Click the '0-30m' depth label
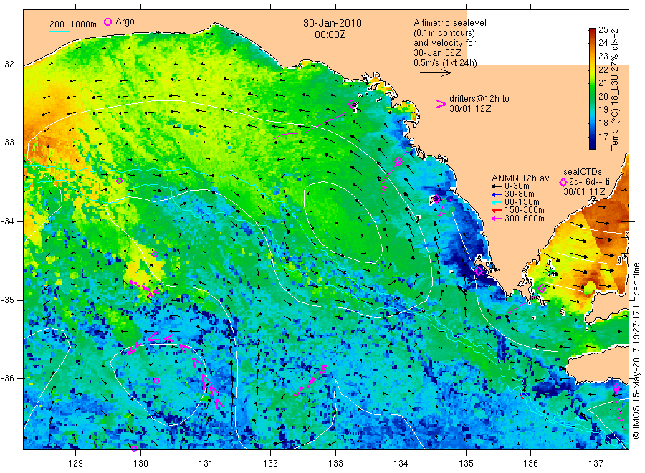This screenshot has width=645, height=473. click(517, 186)
